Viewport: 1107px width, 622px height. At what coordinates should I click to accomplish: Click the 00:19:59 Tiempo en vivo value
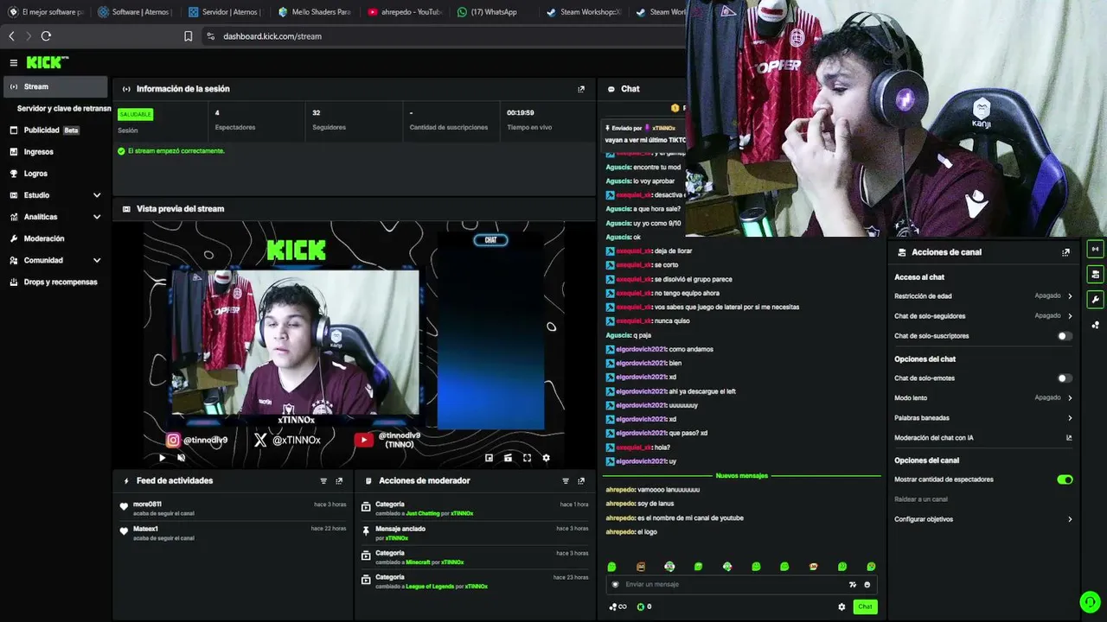click(521, 113)
